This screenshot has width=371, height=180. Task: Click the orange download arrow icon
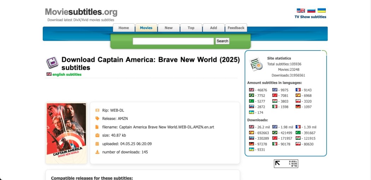[97, 152]
